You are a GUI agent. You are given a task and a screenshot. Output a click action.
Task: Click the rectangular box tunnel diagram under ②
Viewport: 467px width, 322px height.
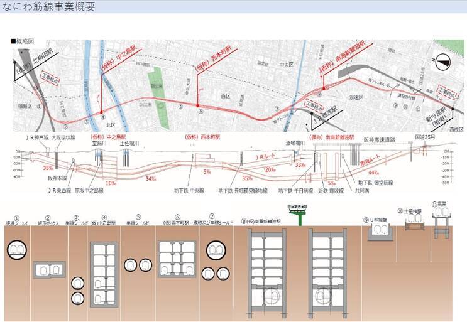[x=49, y=270]
